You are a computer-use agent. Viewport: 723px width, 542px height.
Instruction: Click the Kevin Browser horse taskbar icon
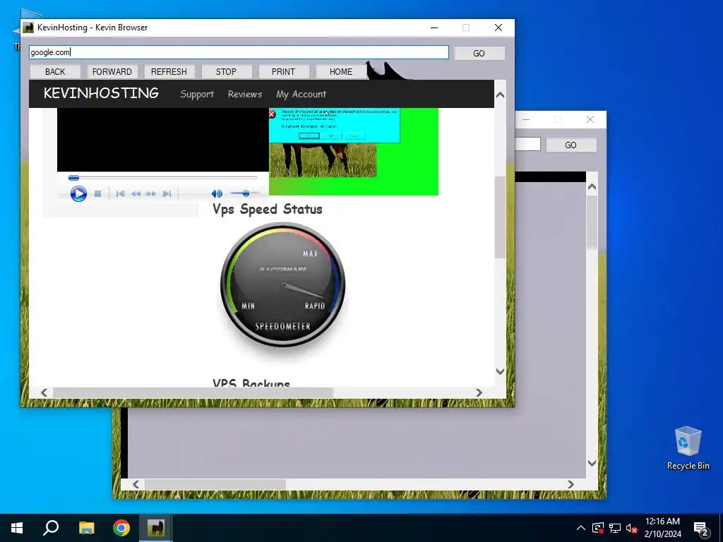click(x=156, y=528)
